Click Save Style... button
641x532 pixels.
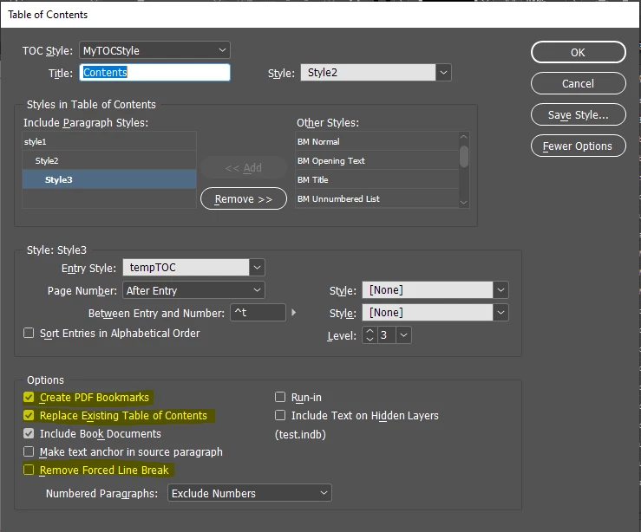point(578,114)
